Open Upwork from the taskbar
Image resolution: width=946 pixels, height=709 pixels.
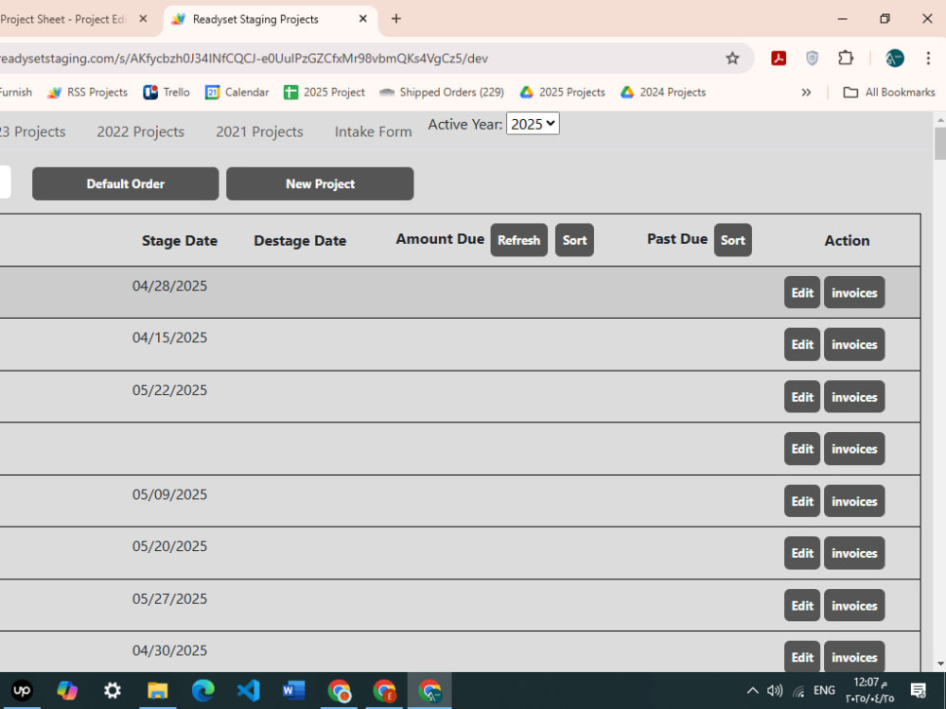pyautogui.click(x=22, y=691)
